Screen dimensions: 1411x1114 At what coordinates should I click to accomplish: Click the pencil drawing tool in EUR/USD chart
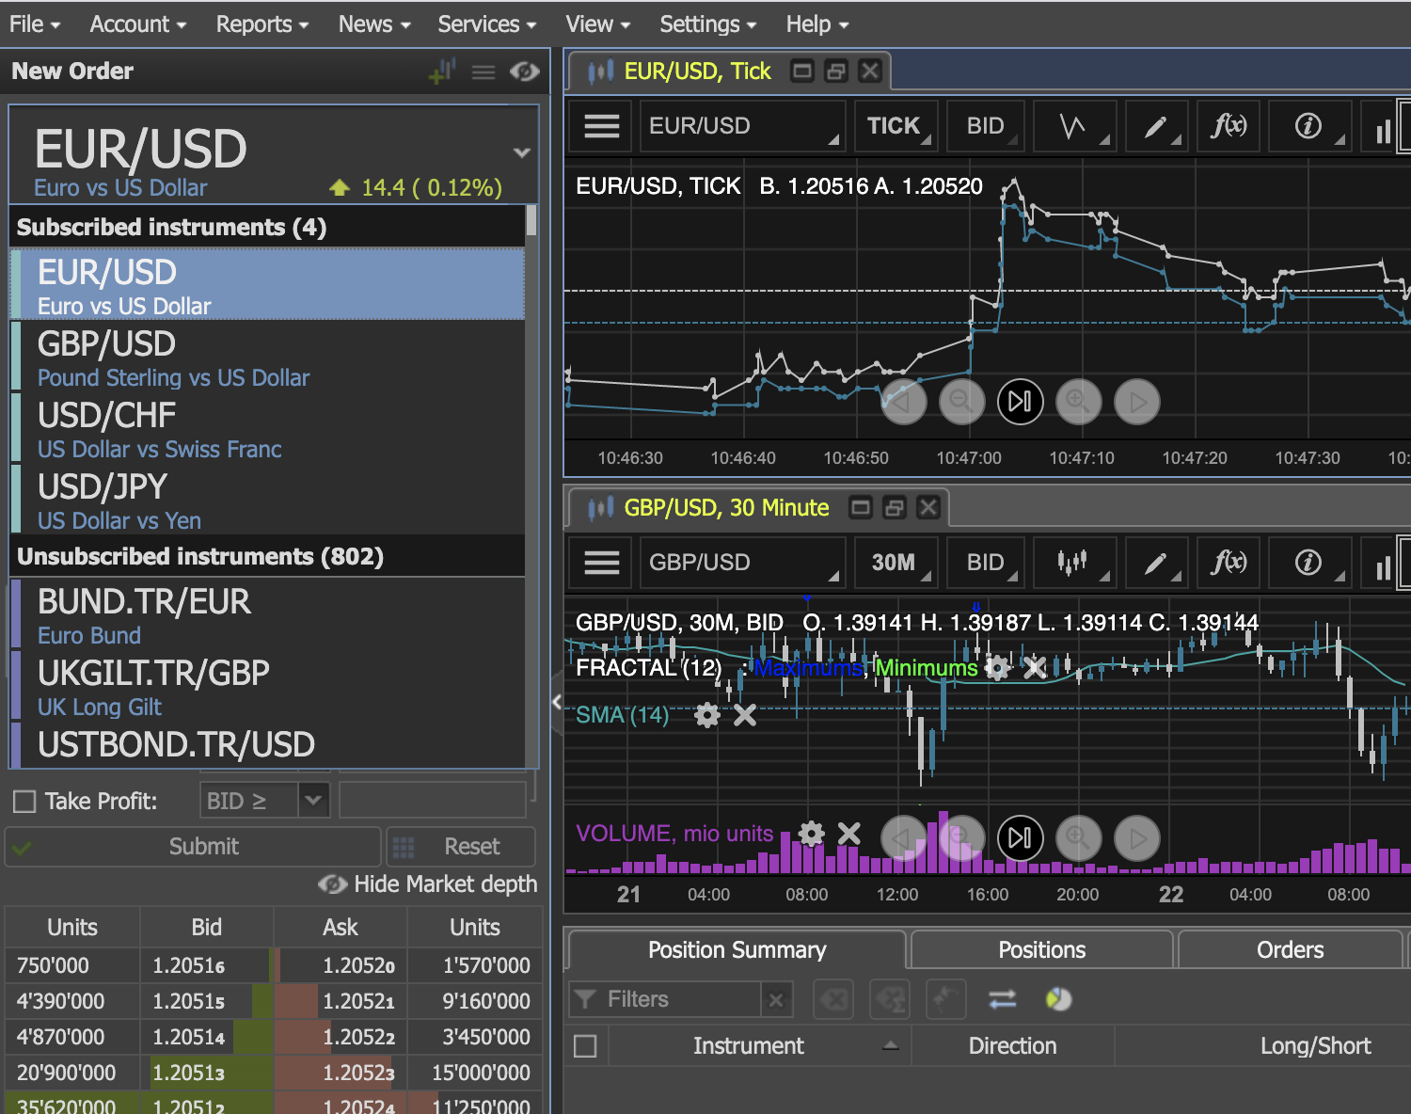[x=1156, y=126]
